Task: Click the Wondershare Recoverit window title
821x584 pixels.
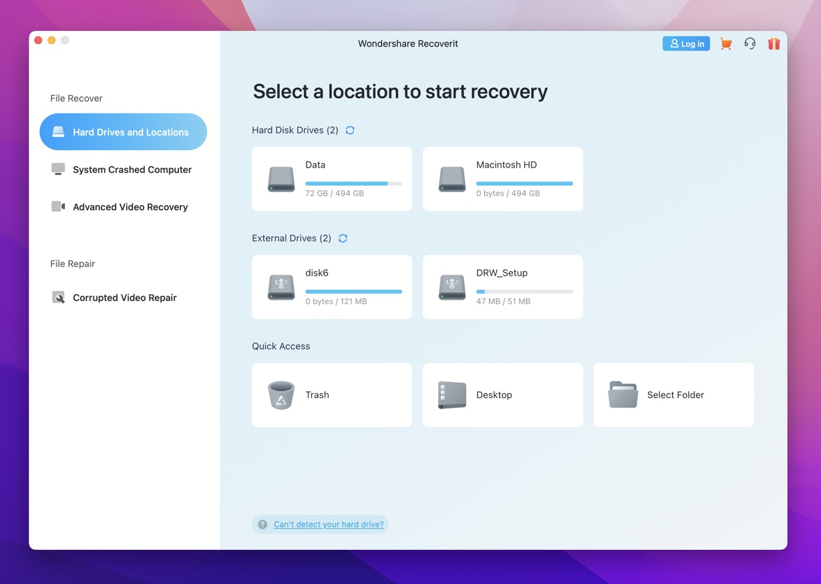Action: [x=408, y=43]
